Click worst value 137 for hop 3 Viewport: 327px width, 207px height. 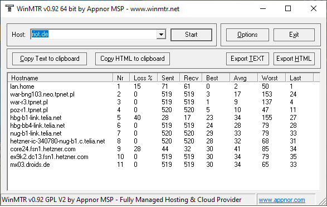267,102
